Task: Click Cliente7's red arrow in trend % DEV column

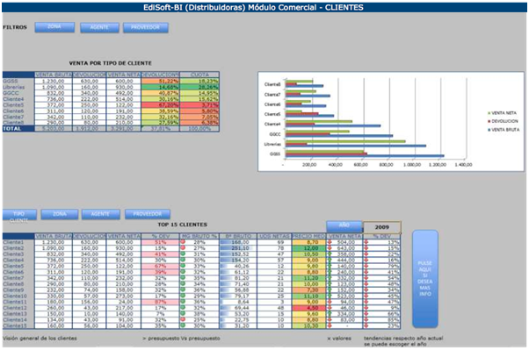Action: (x=366, y=278)
